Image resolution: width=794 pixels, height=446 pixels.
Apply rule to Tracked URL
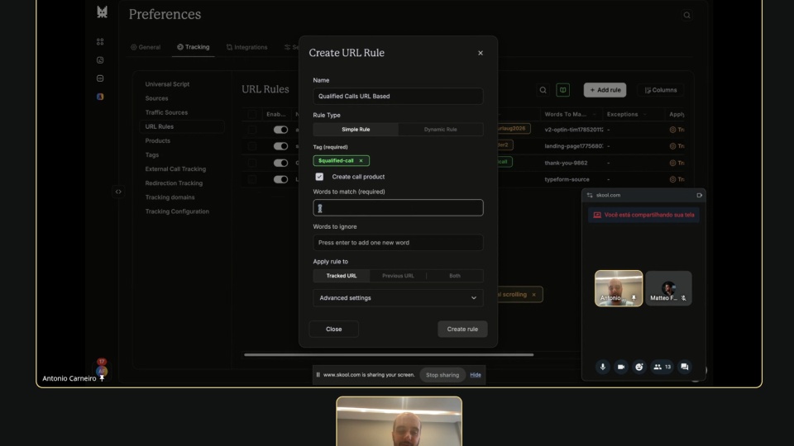point(342,276)
